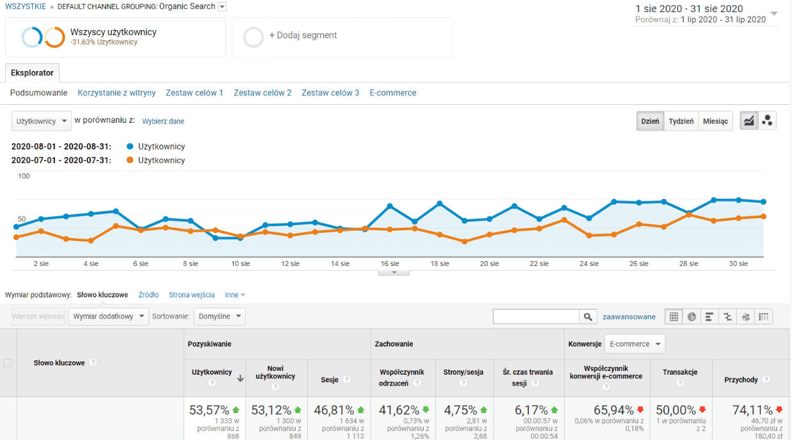The height and width of the screenshot is (440, 792).
Task: Switch chart granularity to Miesiąc
Action: [715, 121]
